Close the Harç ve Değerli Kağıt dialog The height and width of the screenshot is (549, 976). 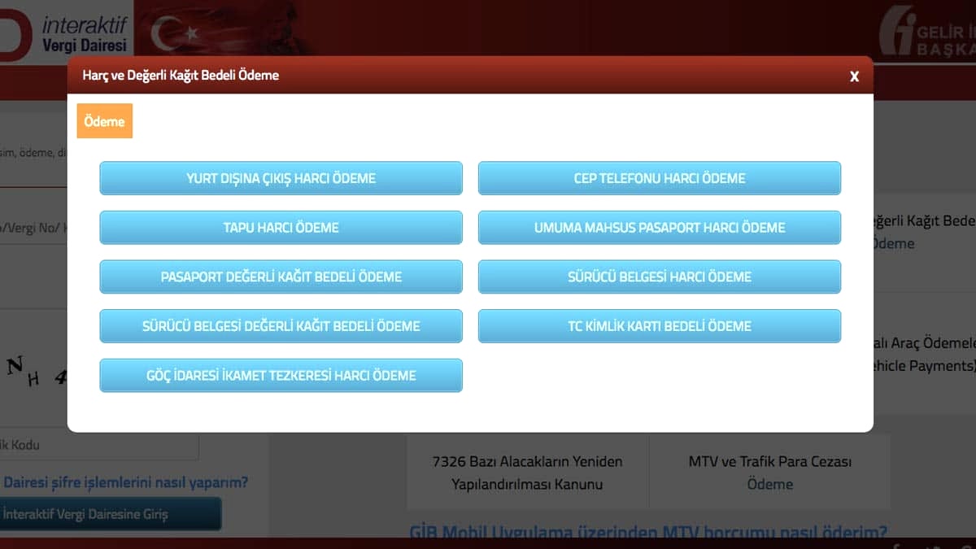point(854,76)
